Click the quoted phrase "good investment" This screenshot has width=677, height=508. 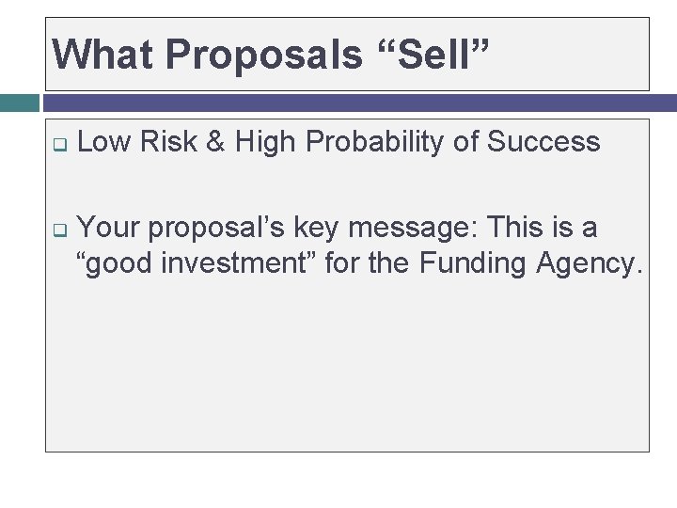click(x=196, y=263)
